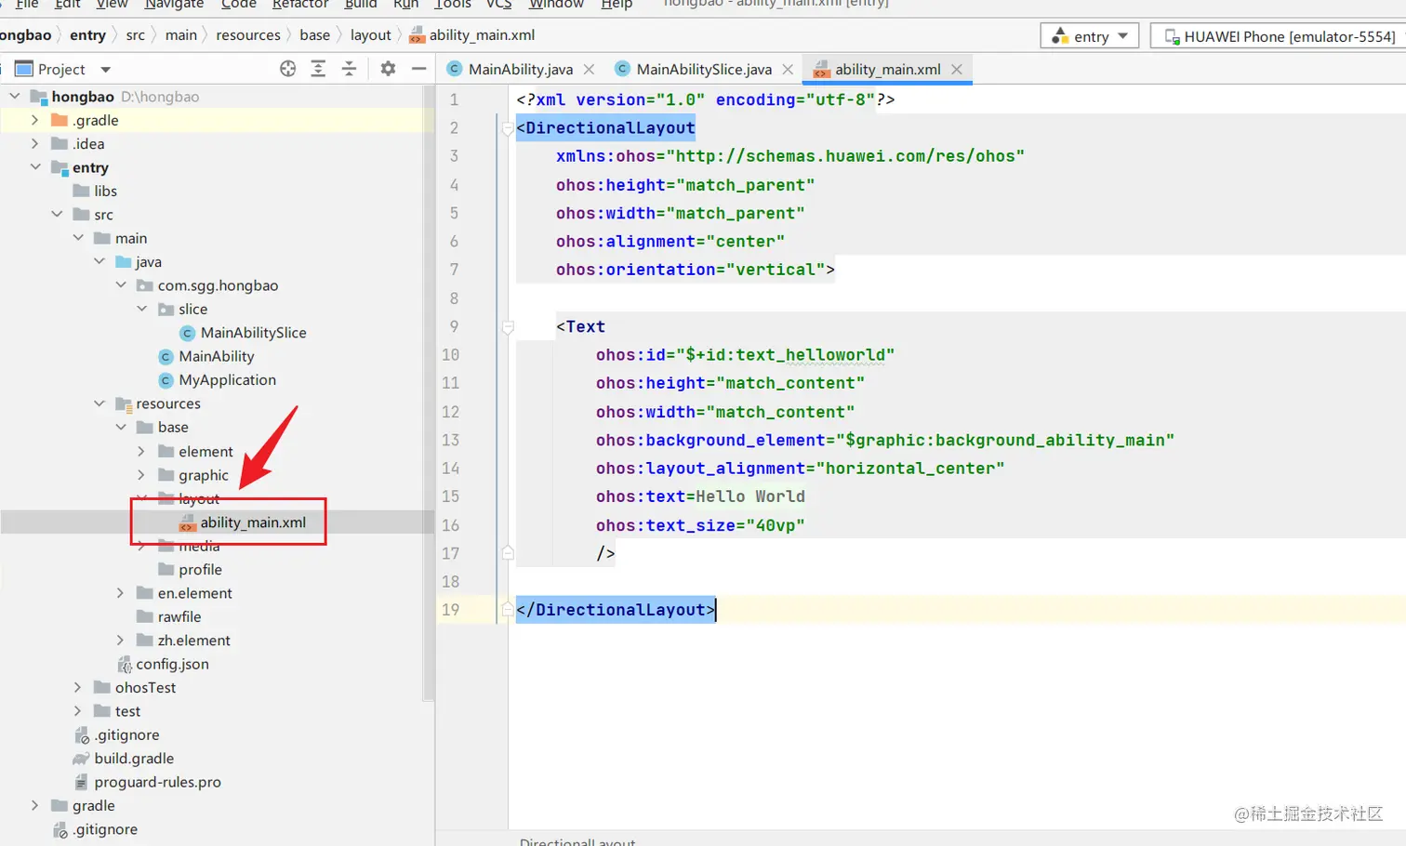The image size is (1406, 846).
Task: Expand the zh.element folder
Action: point(120,641)
